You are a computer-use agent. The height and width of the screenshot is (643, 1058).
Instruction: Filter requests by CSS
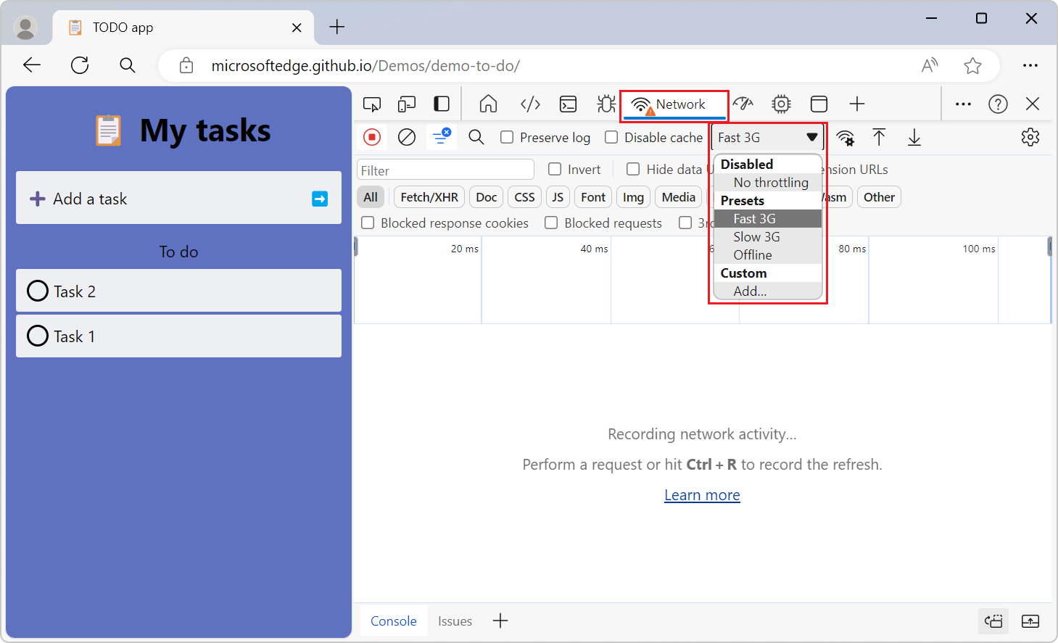pos(524,197)
